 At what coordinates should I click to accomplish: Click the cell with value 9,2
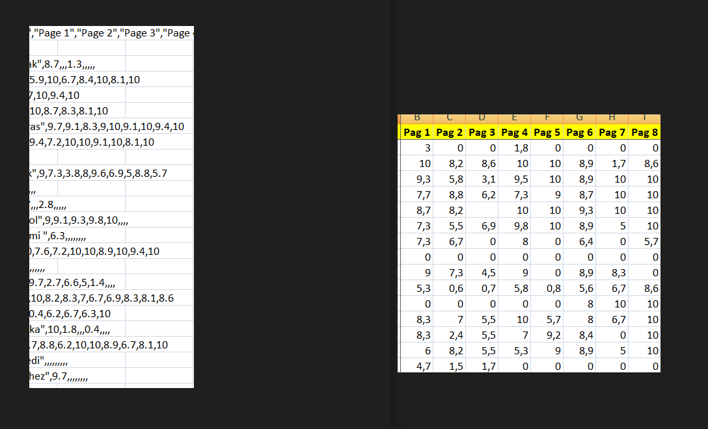coord(547,335)
